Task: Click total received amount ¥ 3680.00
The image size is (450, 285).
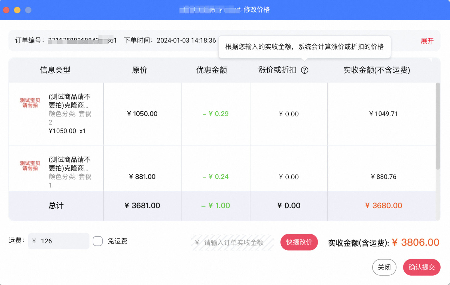Action: tap(384, 206)
